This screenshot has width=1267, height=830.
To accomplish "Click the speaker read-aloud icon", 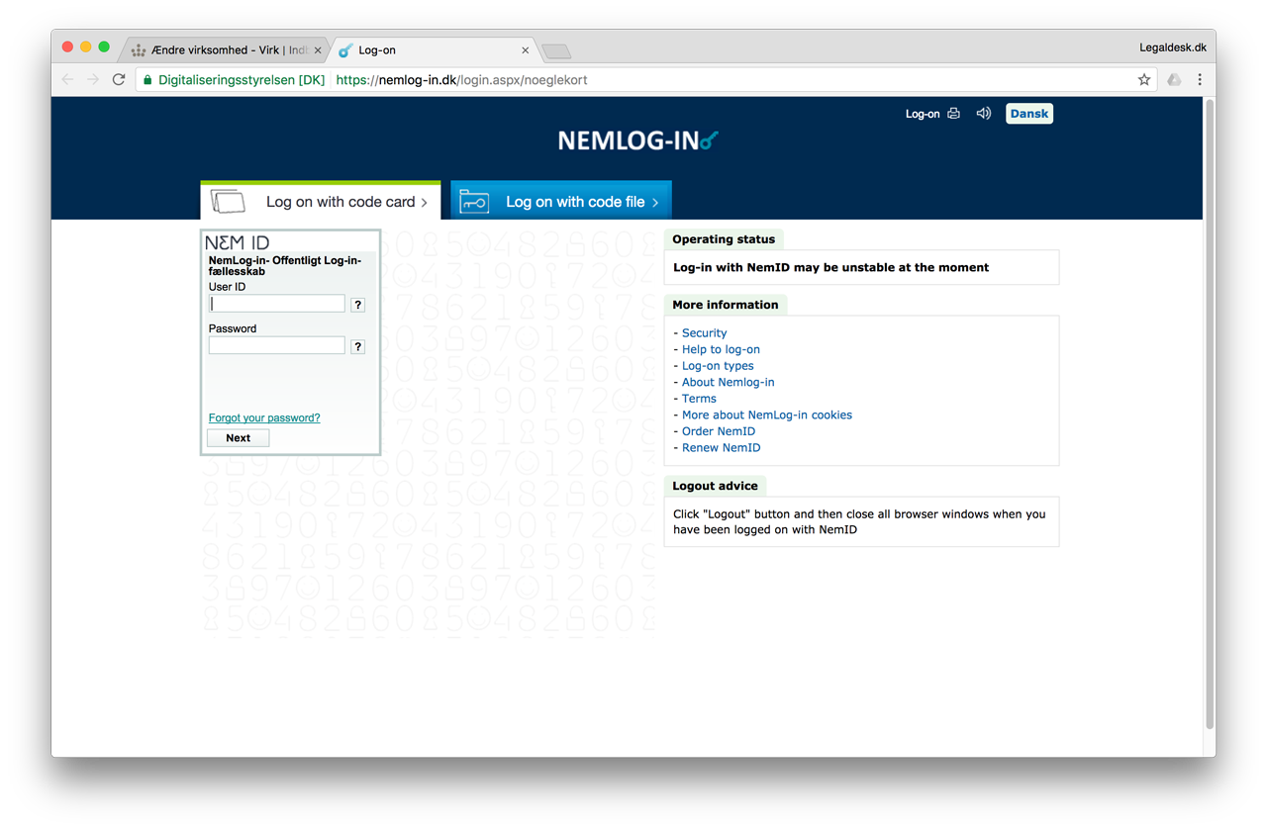I will [983, 114].
